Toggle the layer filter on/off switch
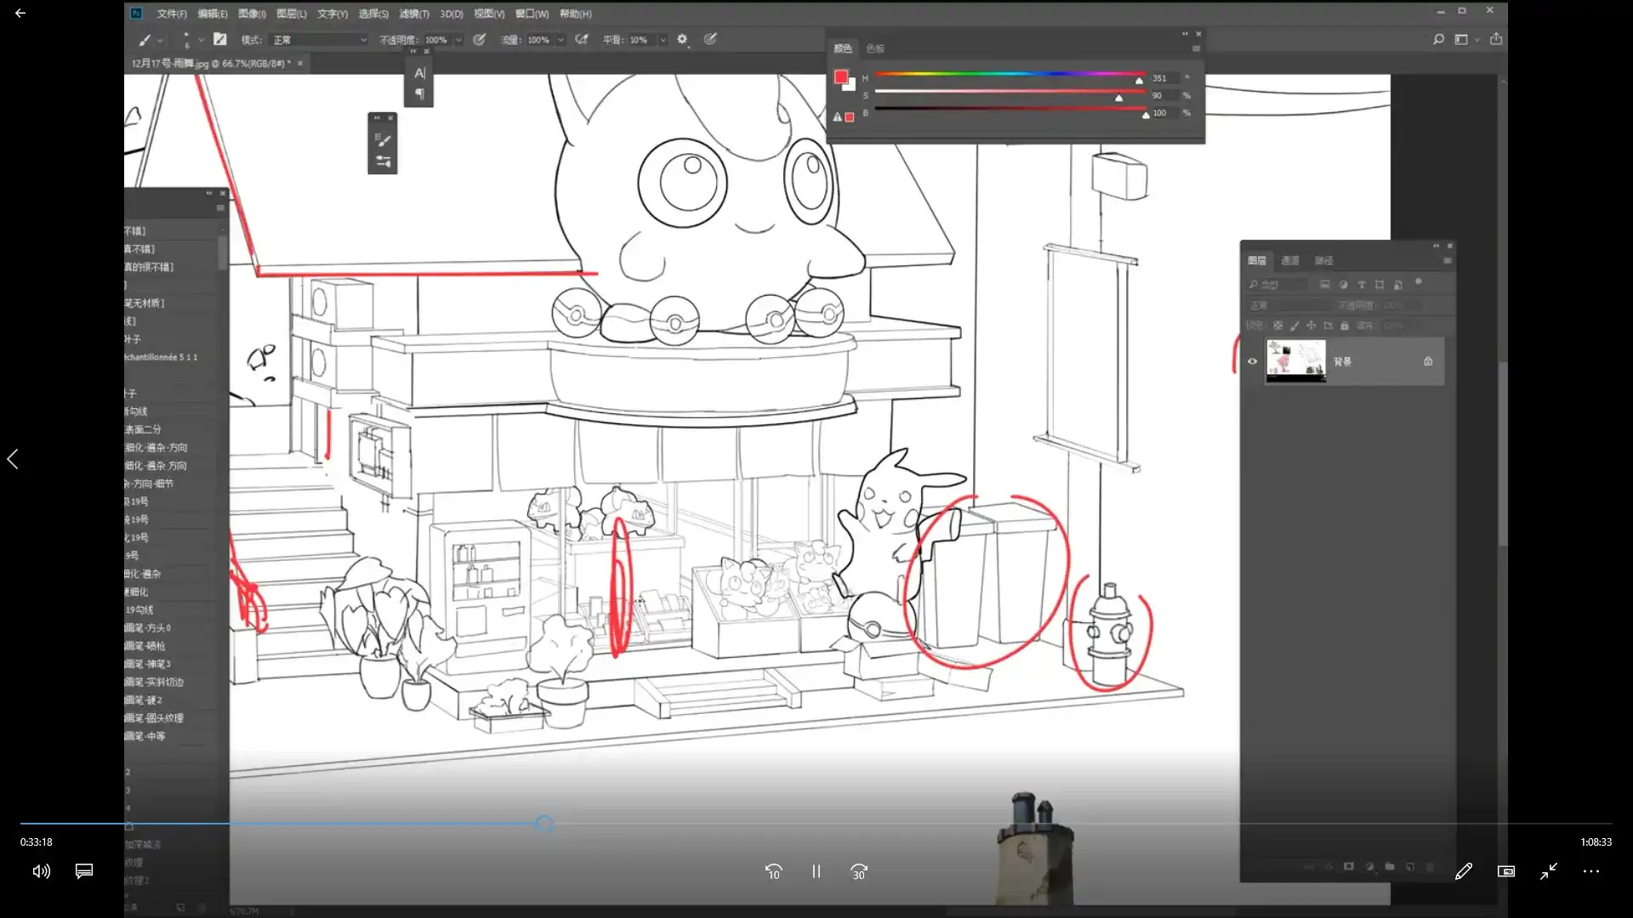 point(1418,282)
